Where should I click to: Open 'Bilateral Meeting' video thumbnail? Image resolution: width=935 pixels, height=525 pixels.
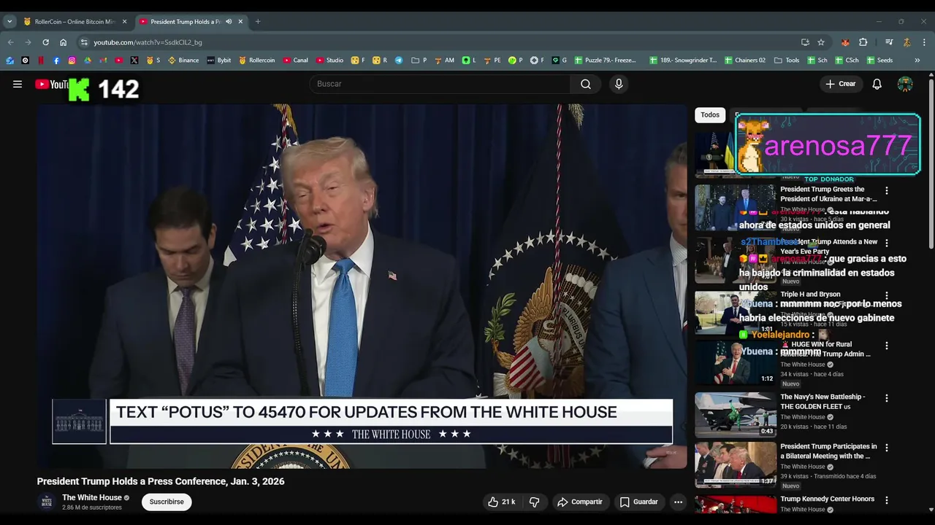tap(736, 464)
